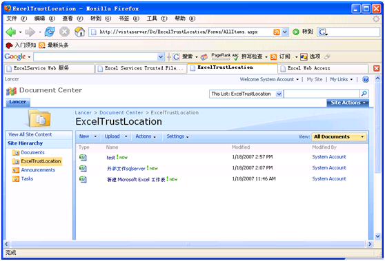Viewport: 385px width, 261px height.
Task: Sort by the Modified column header
Action: [241, 147]
